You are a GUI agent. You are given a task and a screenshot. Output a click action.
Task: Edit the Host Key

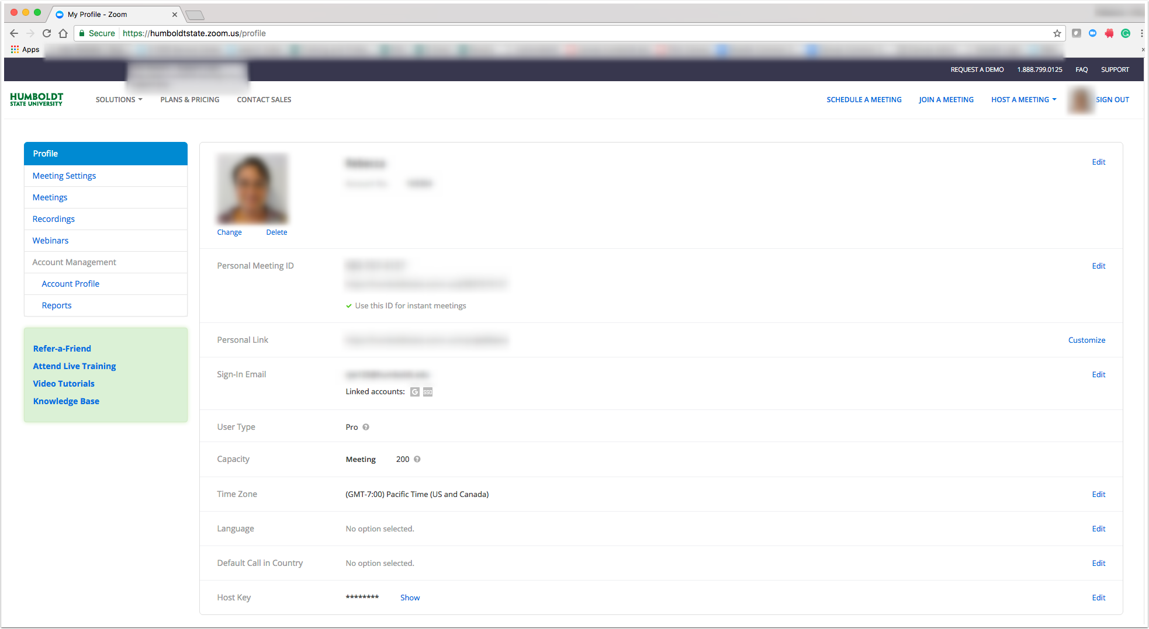[1099, 598]
